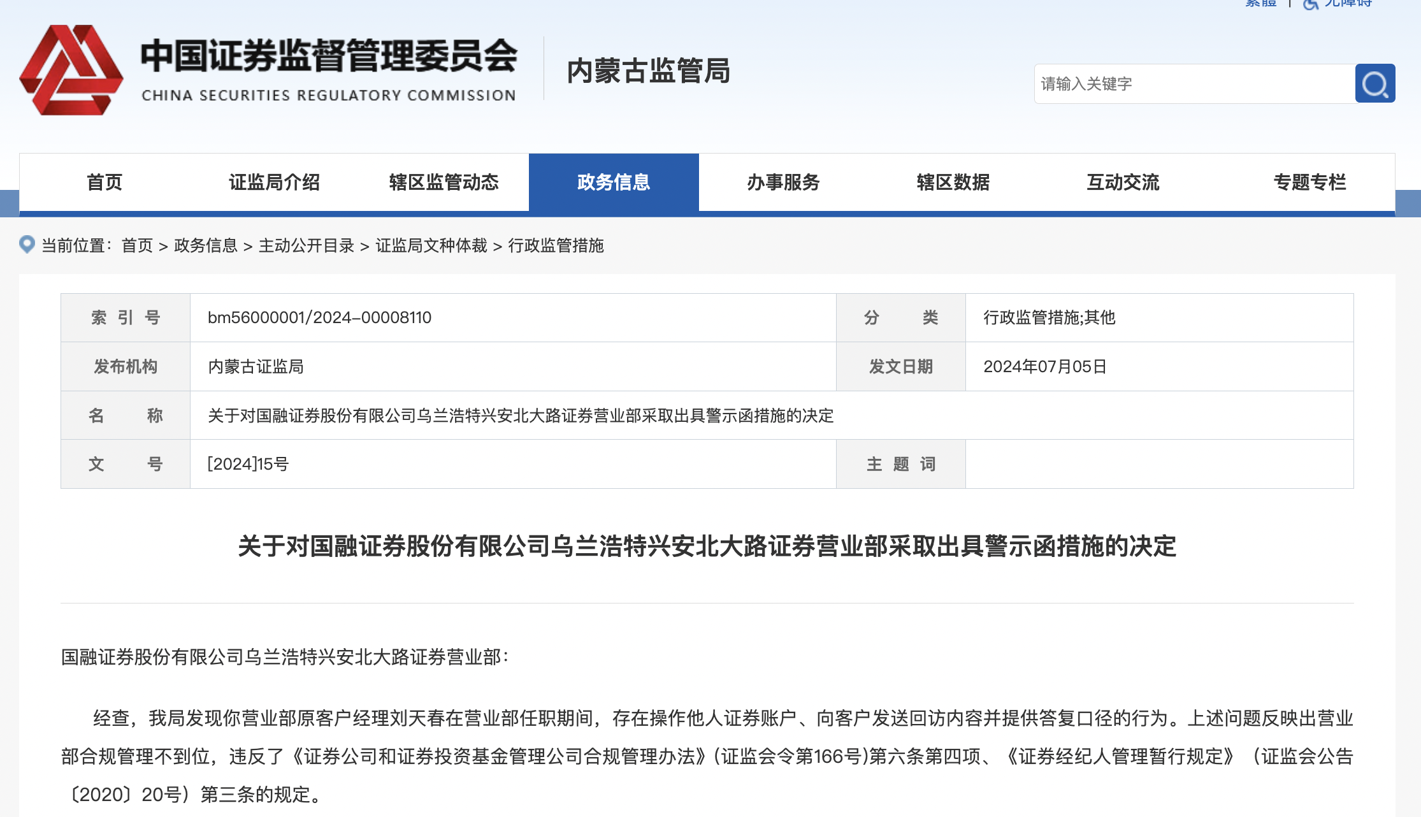
Task: Click the document number [2024]15号
Action: click(x=248, y=464)
